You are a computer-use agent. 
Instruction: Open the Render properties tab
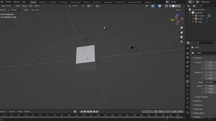[188, 53]
